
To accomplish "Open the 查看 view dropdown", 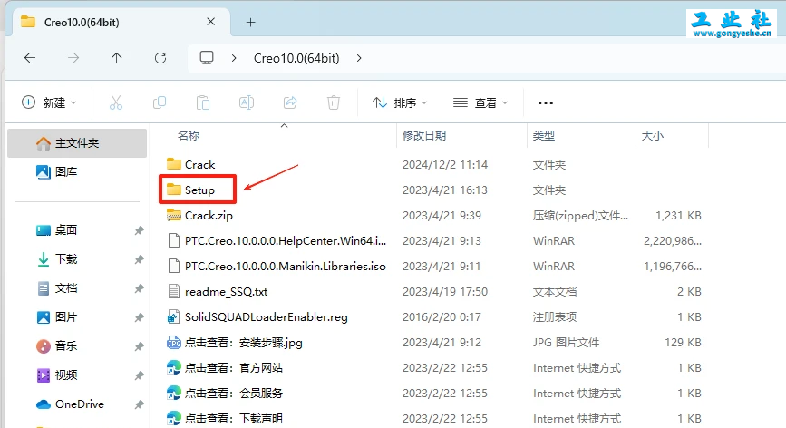I will pyautogui.click(x=480, y=102).
